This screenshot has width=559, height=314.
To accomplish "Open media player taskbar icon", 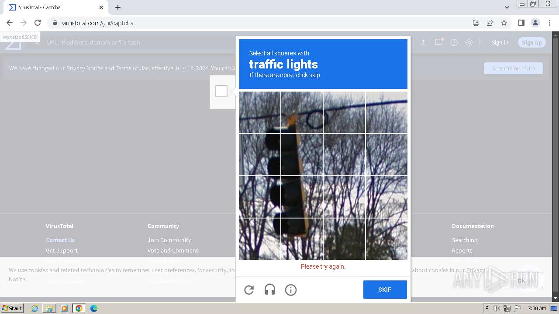I will tap(64, 308).
